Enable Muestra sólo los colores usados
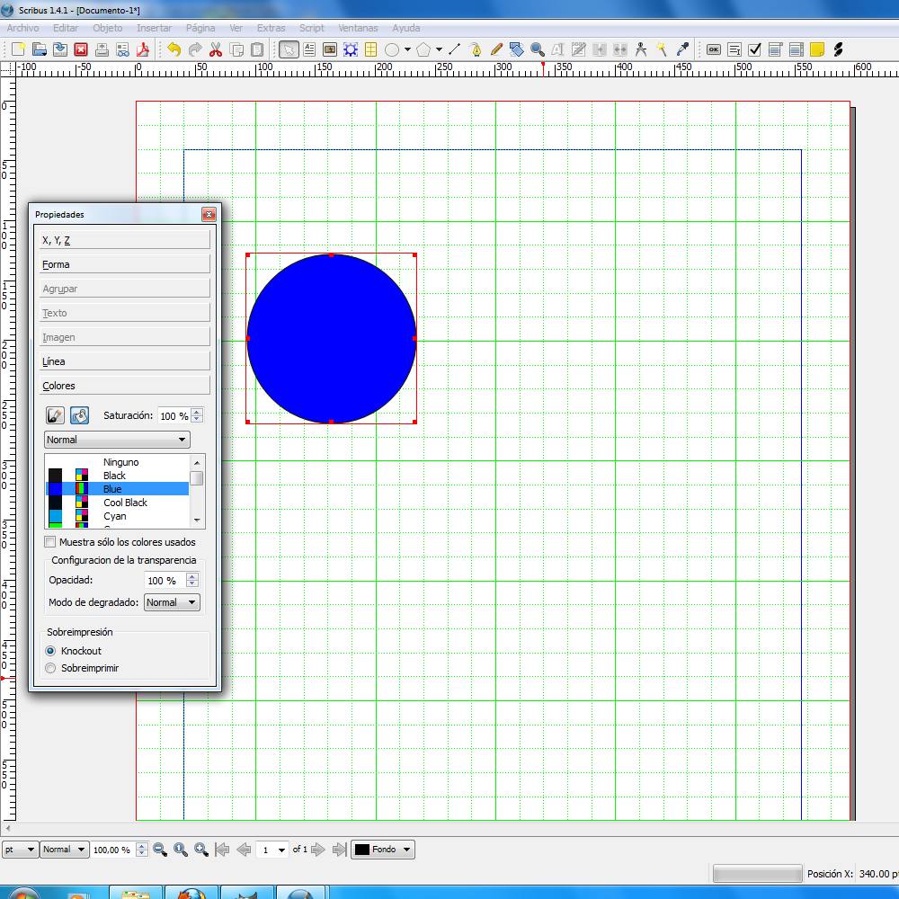Viewport: 899px width, 899px height. point(50,542)
